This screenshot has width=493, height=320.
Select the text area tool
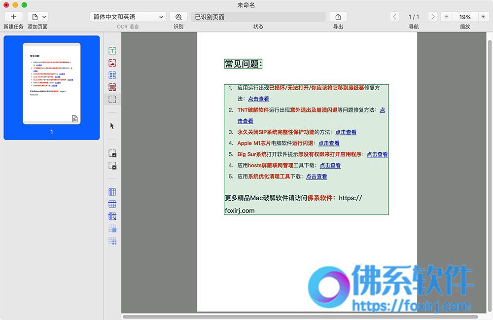coord(112,51)
